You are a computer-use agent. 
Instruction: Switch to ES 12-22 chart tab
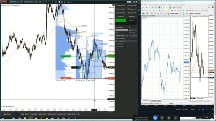tap(33, 114)
